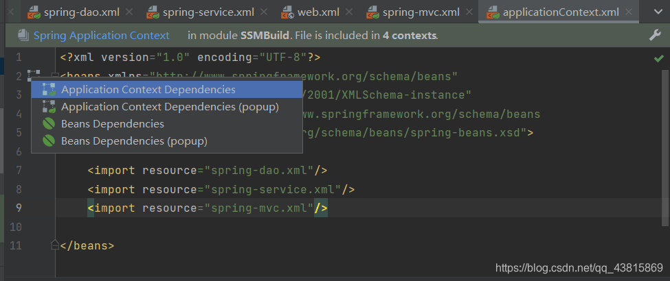Close the spring-service.xml tab
This screenshot has height=281, width=670.
[264, 12]
